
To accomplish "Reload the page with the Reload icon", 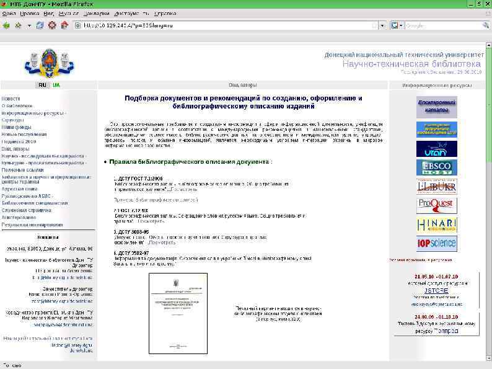I will point(40,25).
